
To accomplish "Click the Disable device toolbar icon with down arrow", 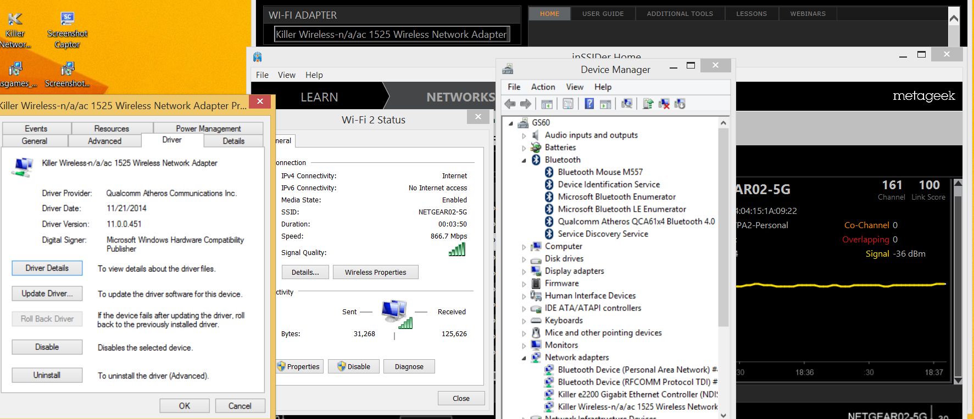I will (x=680, y=104).
